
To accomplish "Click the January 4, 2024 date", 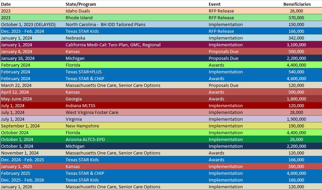I will [x=17, y=51].
